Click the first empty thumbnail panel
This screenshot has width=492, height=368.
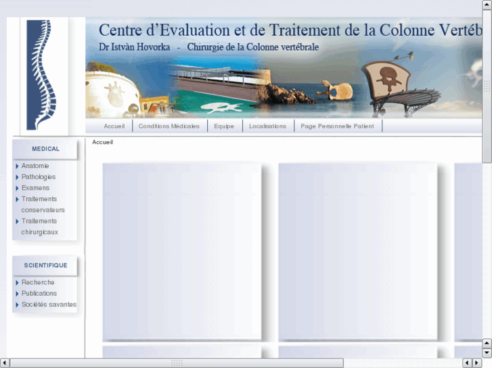tap(181, 251)
